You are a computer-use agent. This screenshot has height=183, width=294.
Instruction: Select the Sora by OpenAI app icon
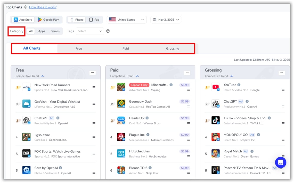tap(27, 170)
